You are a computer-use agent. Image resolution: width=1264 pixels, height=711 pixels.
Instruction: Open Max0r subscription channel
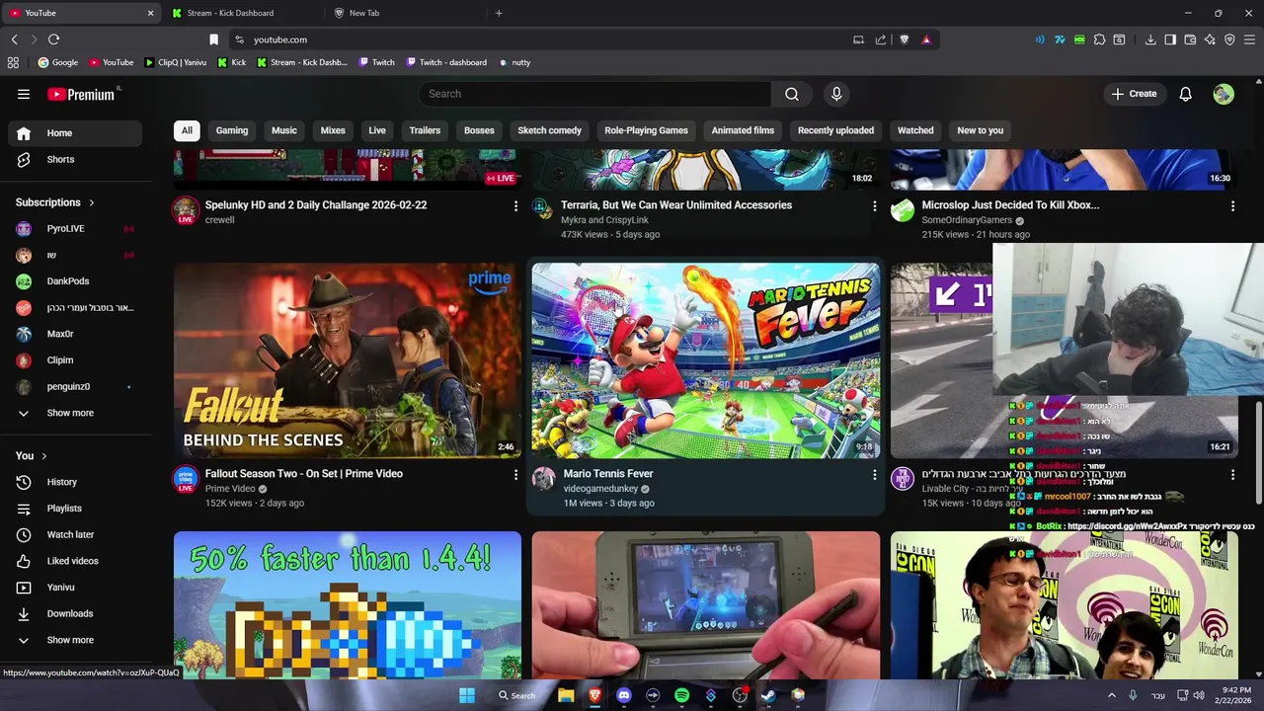[x=75, y=334]
